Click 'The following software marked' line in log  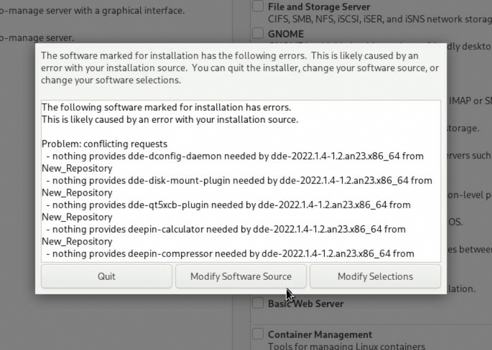point(166,107)
